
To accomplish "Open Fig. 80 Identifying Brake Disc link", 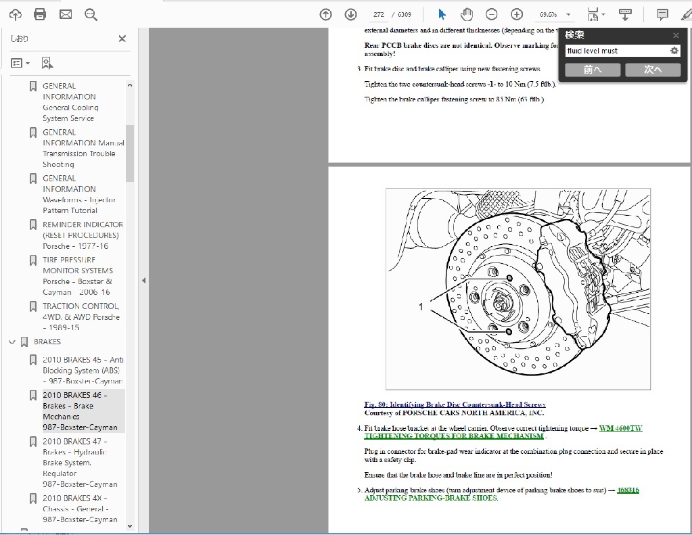I will pos(455,404).
